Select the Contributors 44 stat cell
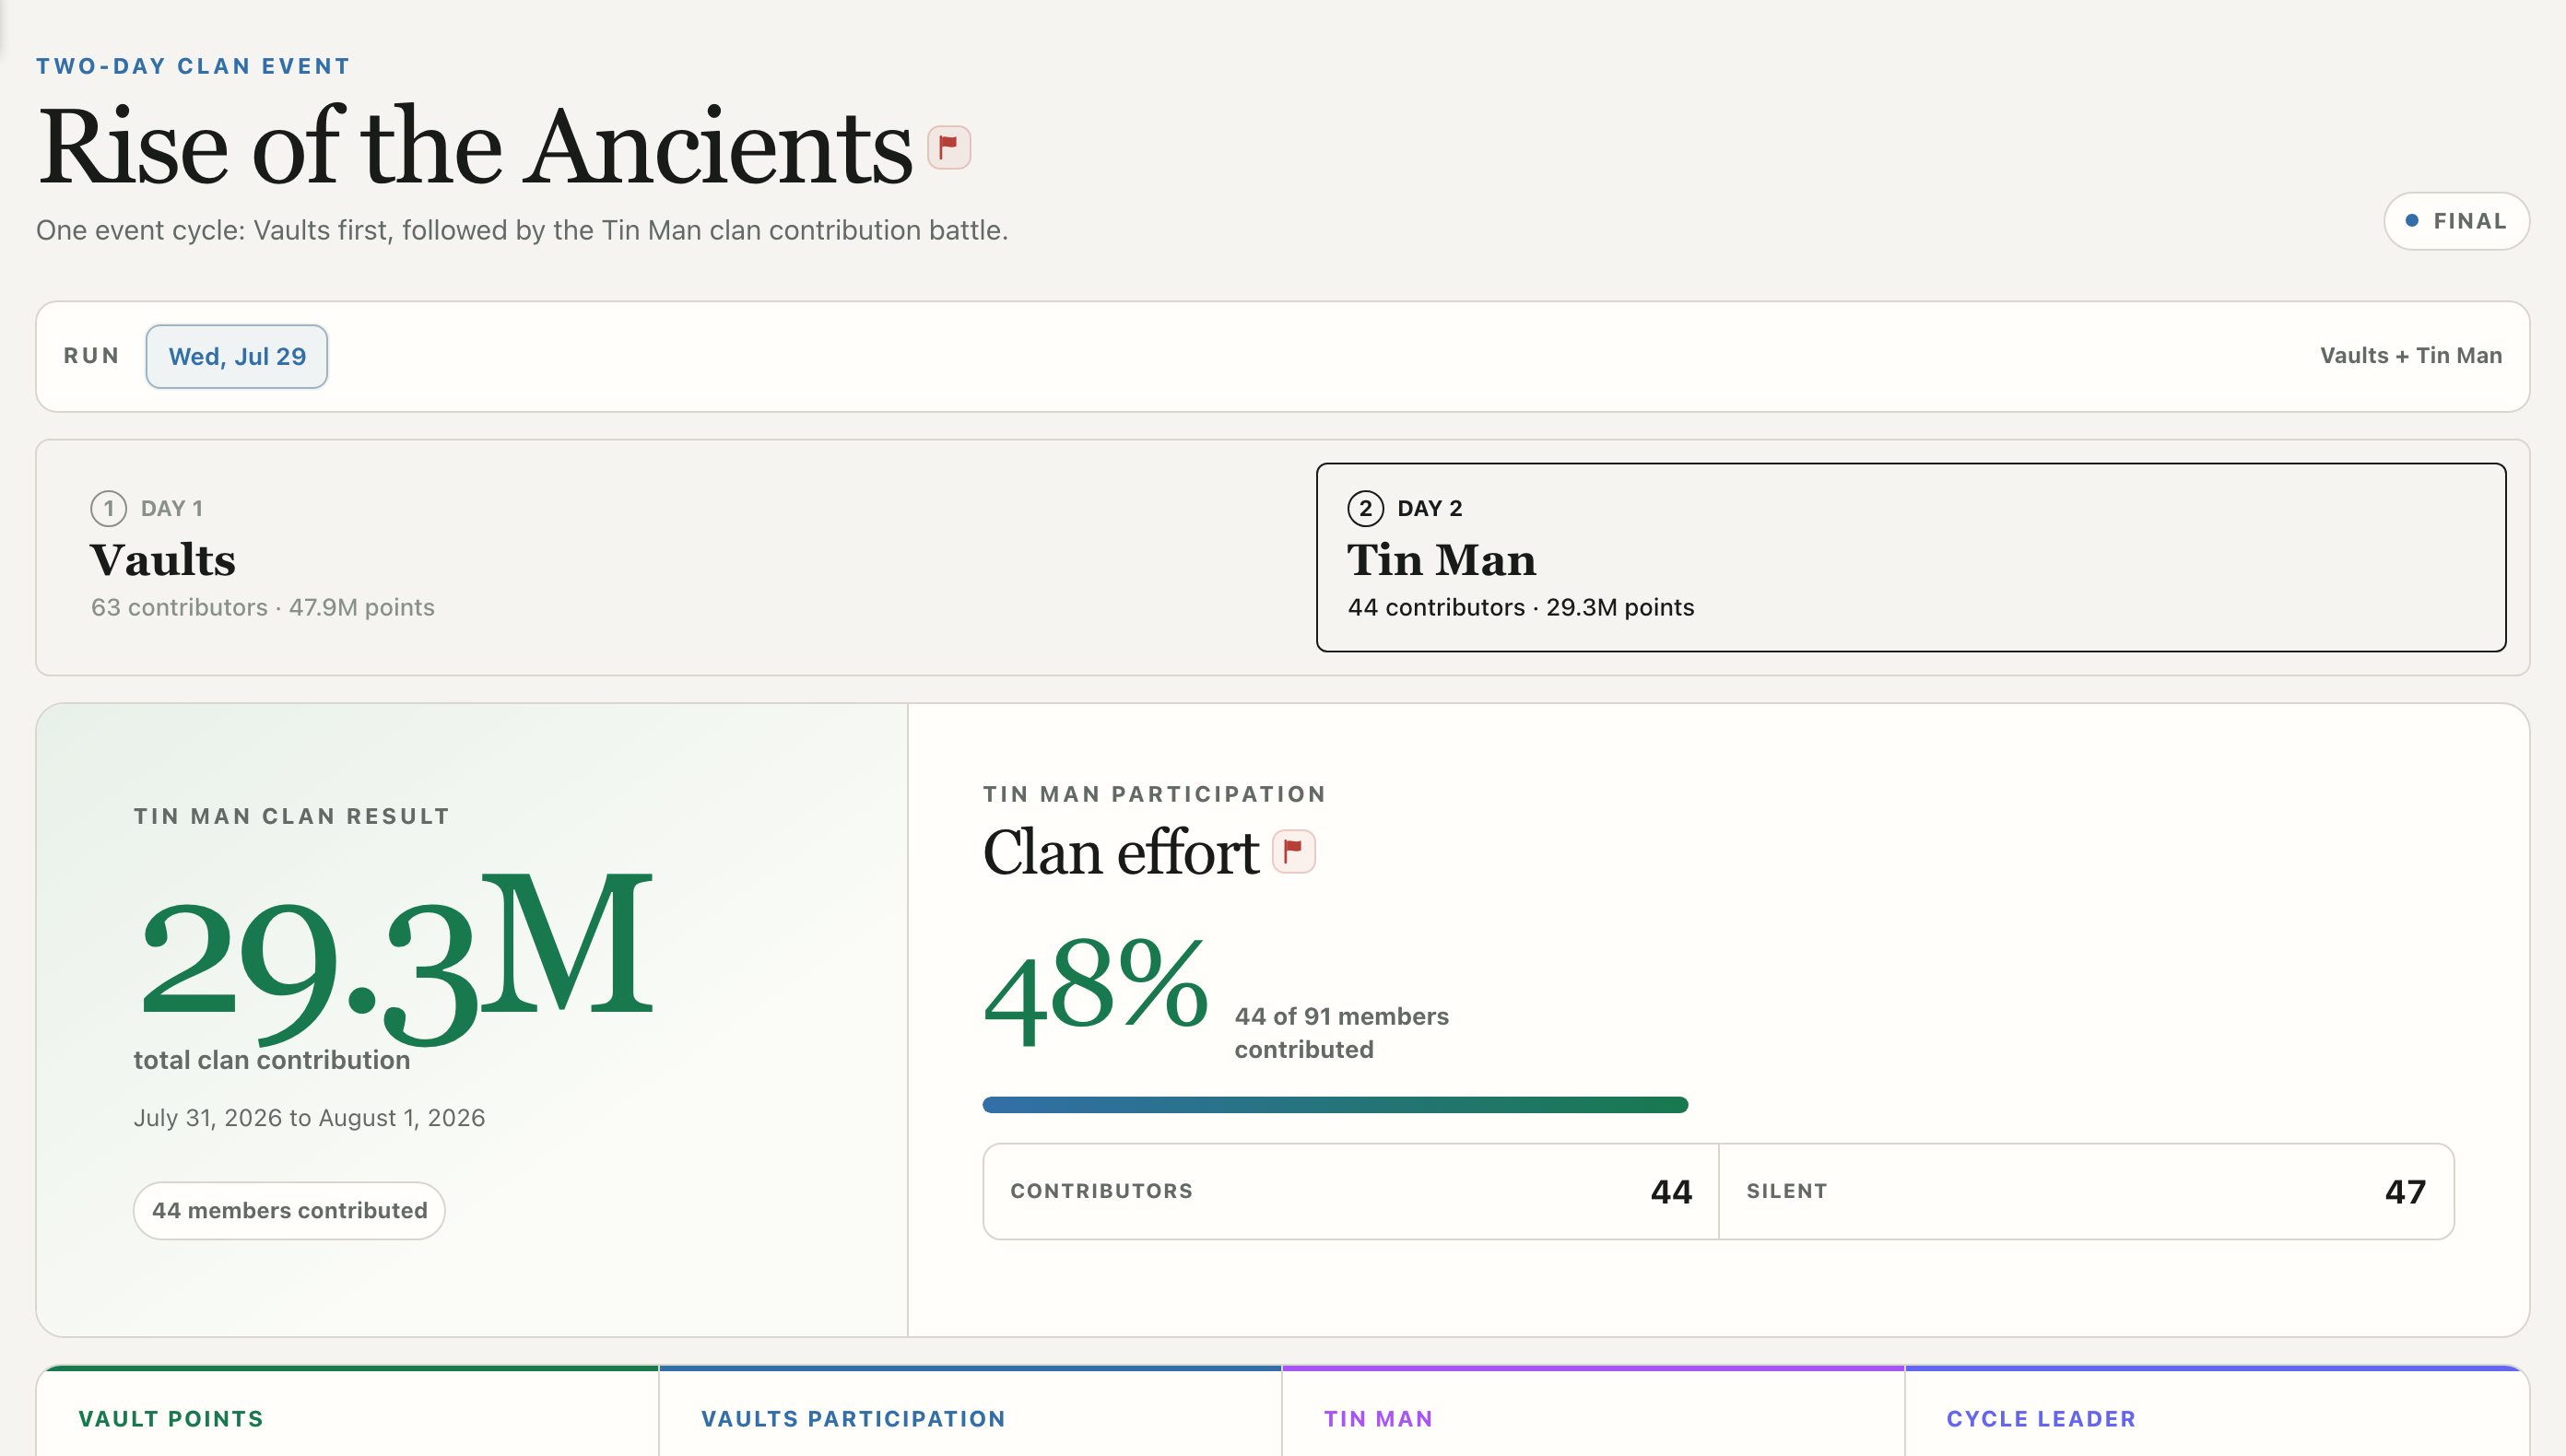This screenshot has width=2566, height=1456. click(x=1351, y=1191)
